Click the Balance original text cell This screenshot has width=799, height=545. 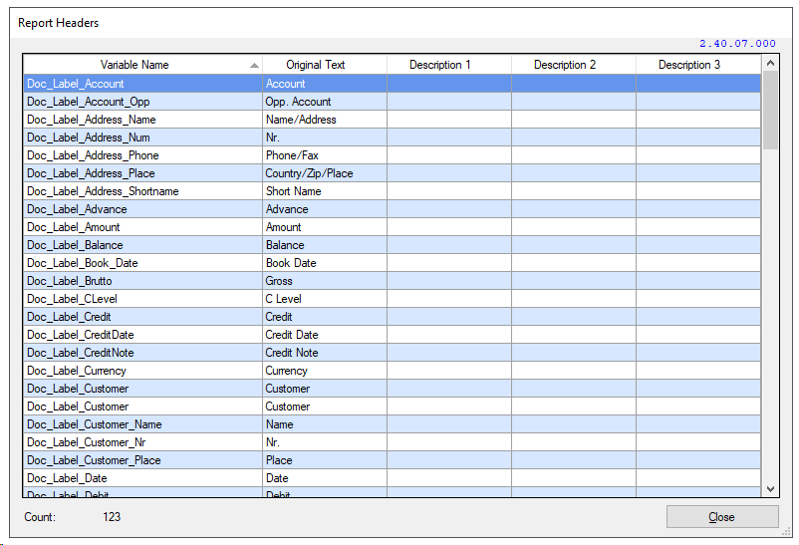click(x=325, y=245)
